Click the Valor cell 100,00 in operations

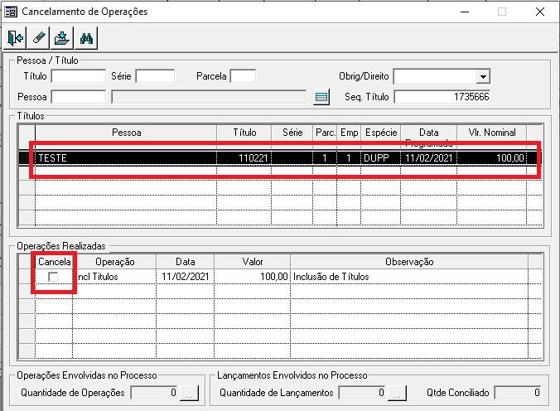coord(253,277)
